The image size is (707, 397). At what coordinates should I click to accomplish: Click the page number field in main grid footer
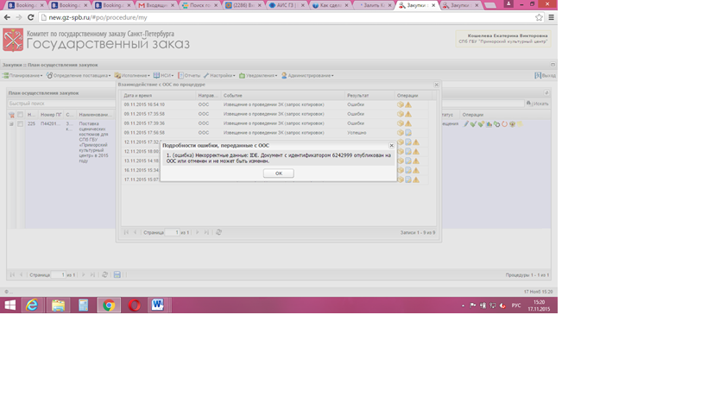[58, 275]
